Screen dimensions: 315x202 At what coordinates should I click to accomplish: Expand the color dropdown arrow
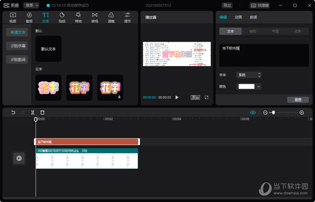pyautogui.click(x=258, y=86)
